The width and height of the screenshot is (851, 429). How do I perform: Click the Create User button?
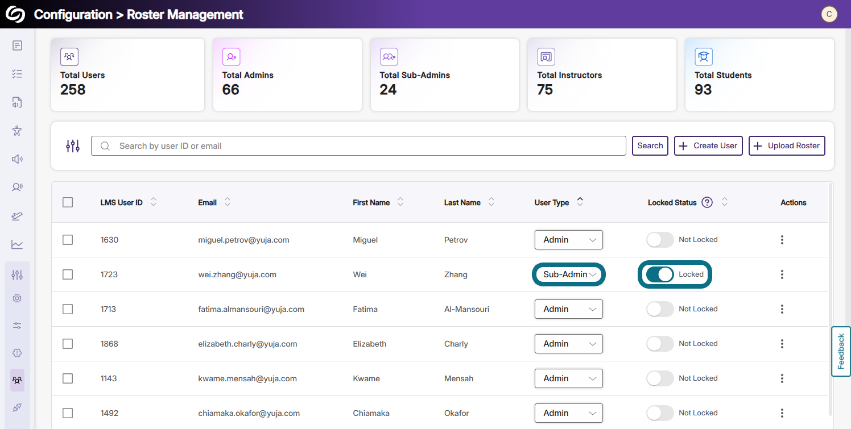click(x=708, y=145)
